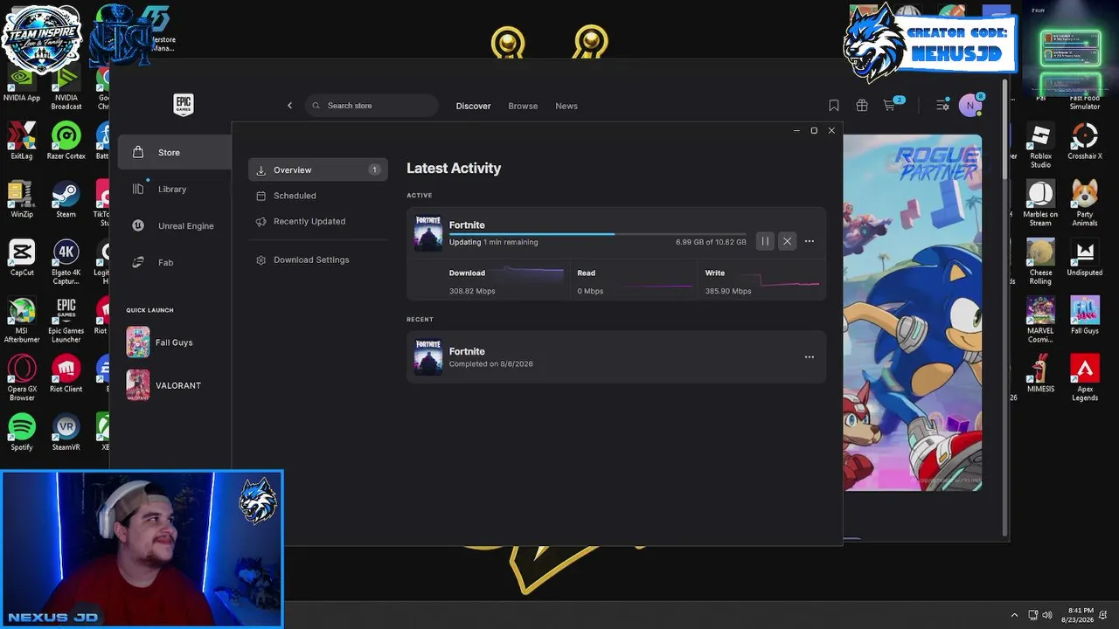This screenshot has height=629, width=1119.
Task: Pause the Fortnite update
Action: point(765,241)
